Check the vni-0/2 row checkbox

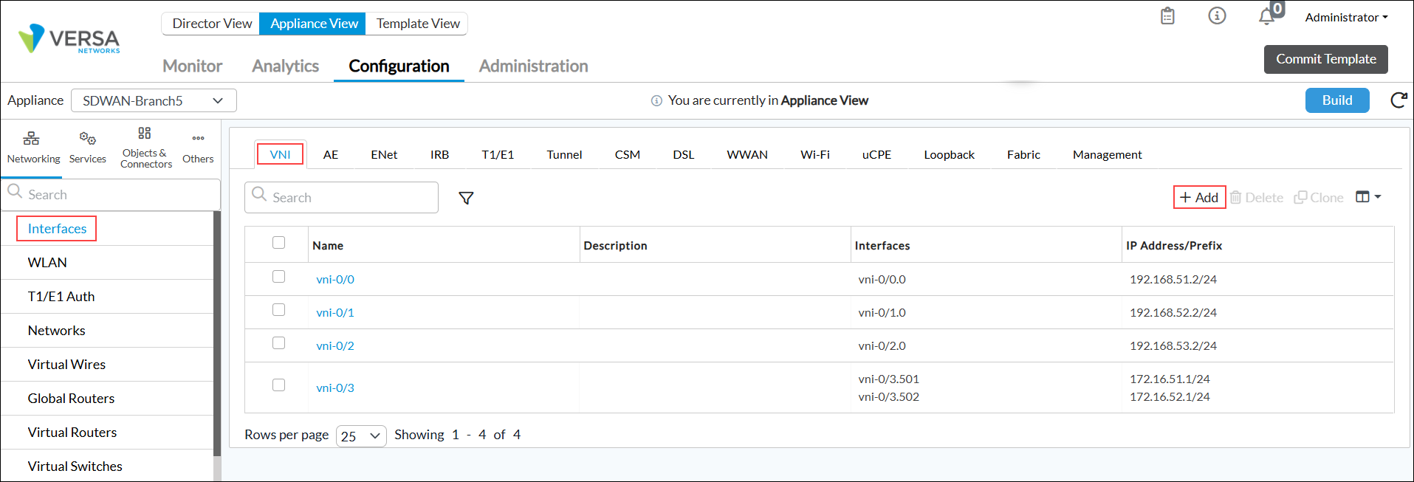point(278,343)
